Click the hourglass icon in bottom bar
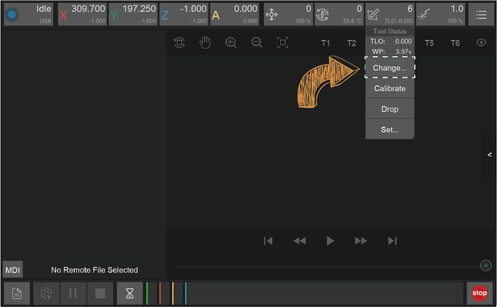This screenshot has width=497, height=307. tap(130, 294)
